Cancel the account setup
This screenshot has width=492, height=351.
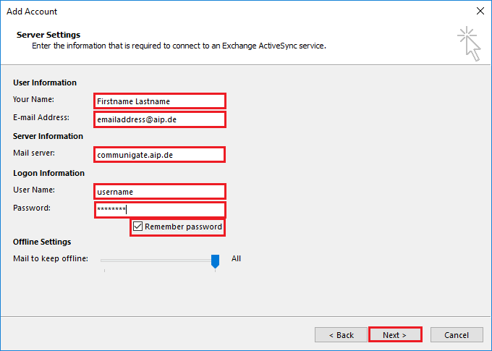[x=457, y=335]
